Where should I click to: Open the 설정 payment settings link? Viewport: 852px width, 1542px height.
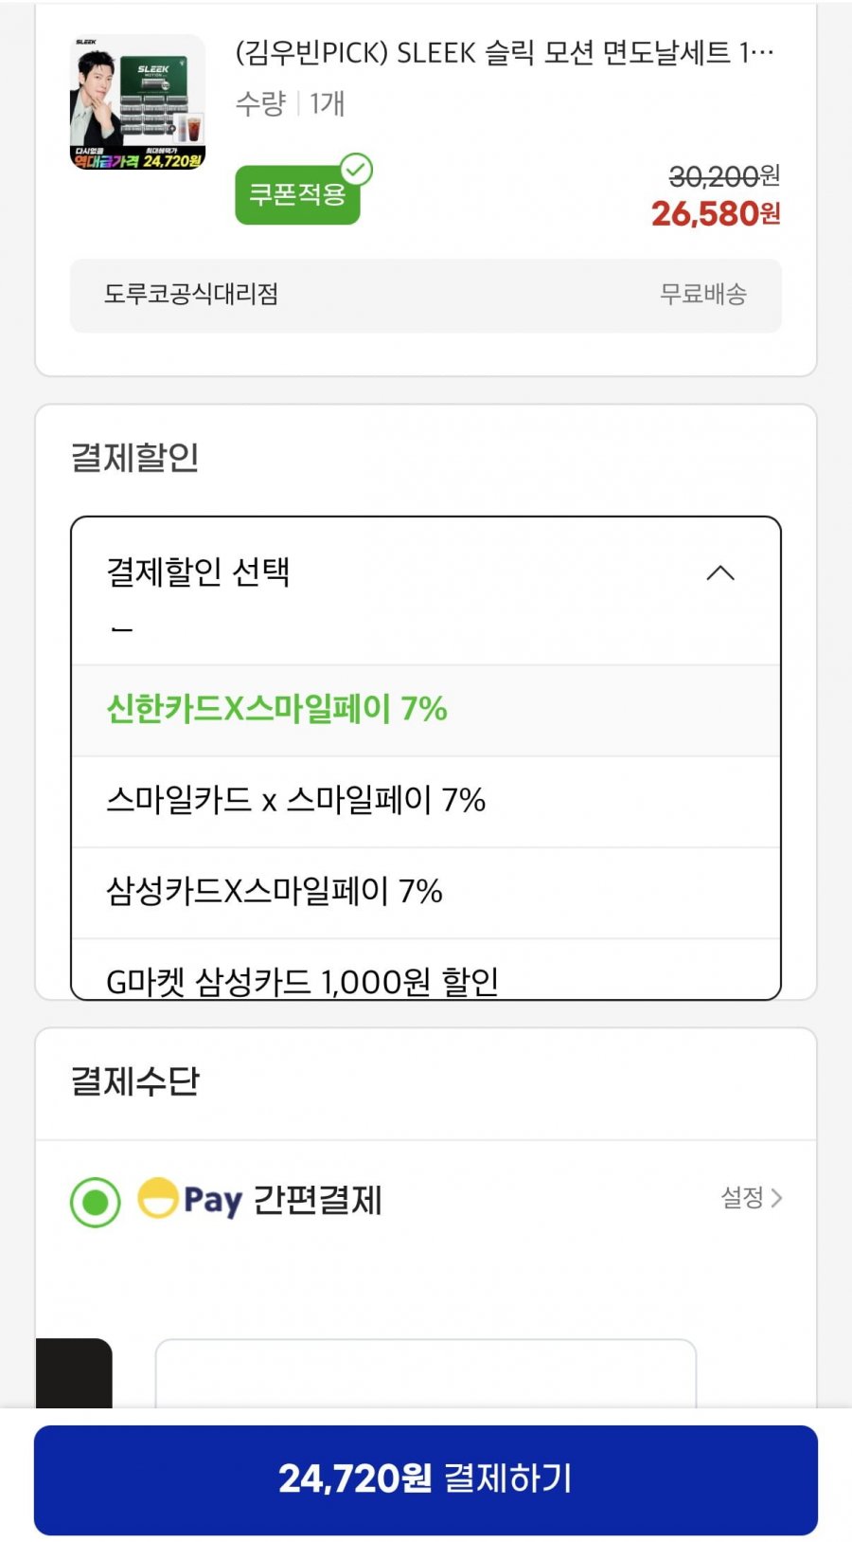(x=742, y=1198)
